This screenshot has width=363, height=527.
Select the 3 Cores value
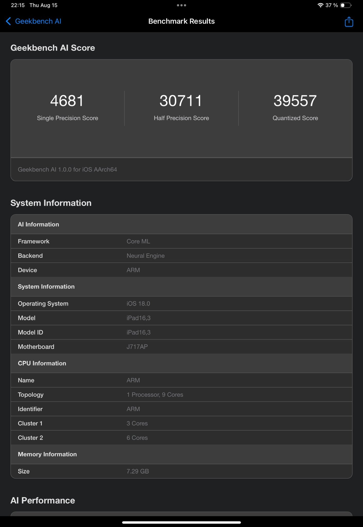click(x=137, y=424)
